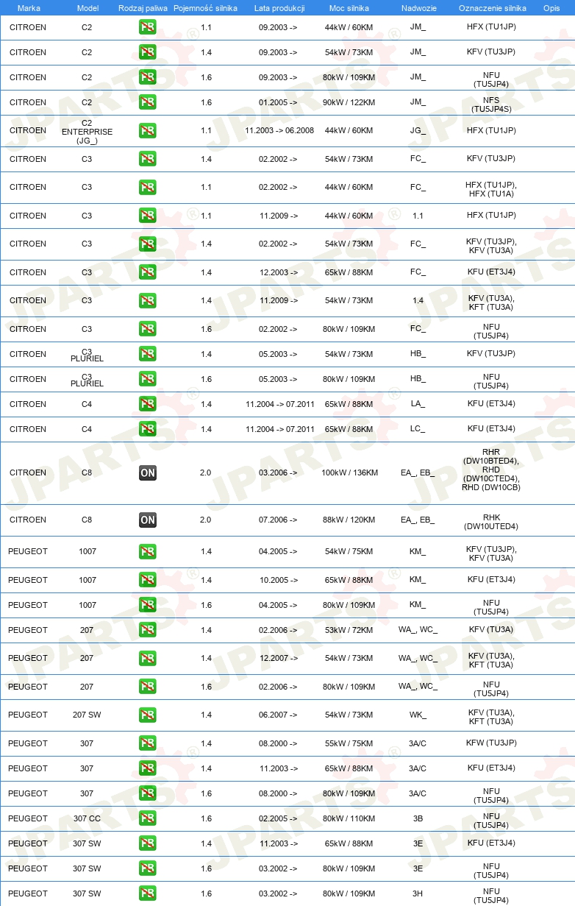Click diesel ON icon in C8 88kW/120KM row
This screenshot has width=575, height=906.
(x=148, y=520)
